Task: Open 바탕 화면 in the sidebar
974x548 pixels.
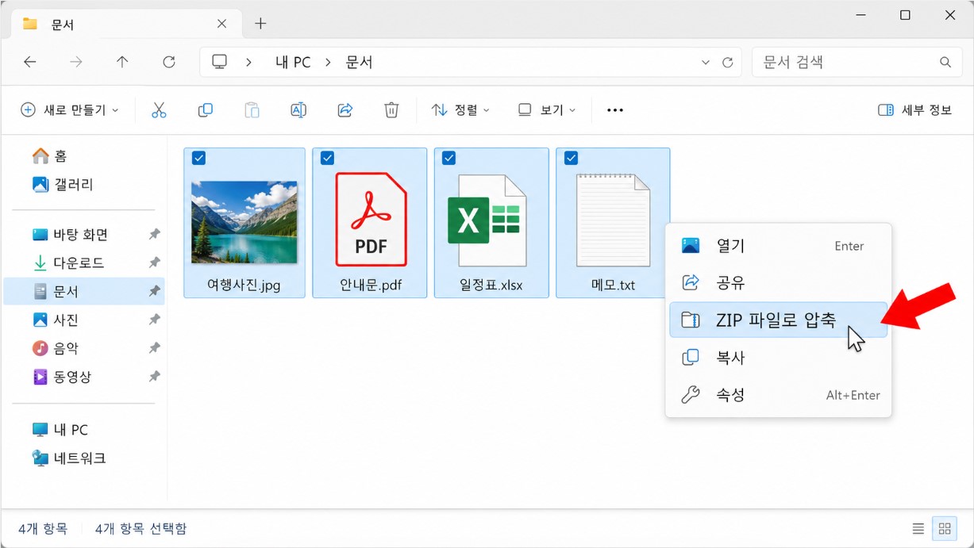Action: click(x=83, y=235)
